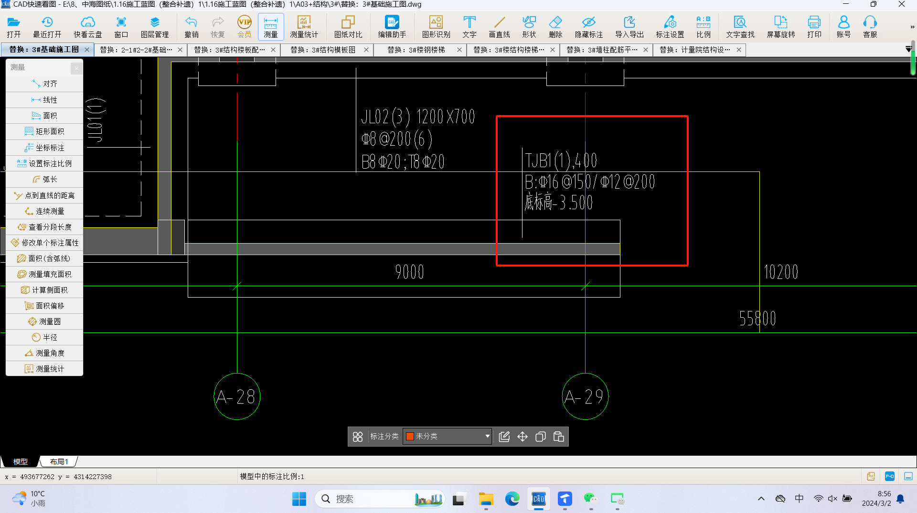The width and height of the screenshot is (917, 513).
Task: Open the 形状 shapes tool
Action: 529,27
